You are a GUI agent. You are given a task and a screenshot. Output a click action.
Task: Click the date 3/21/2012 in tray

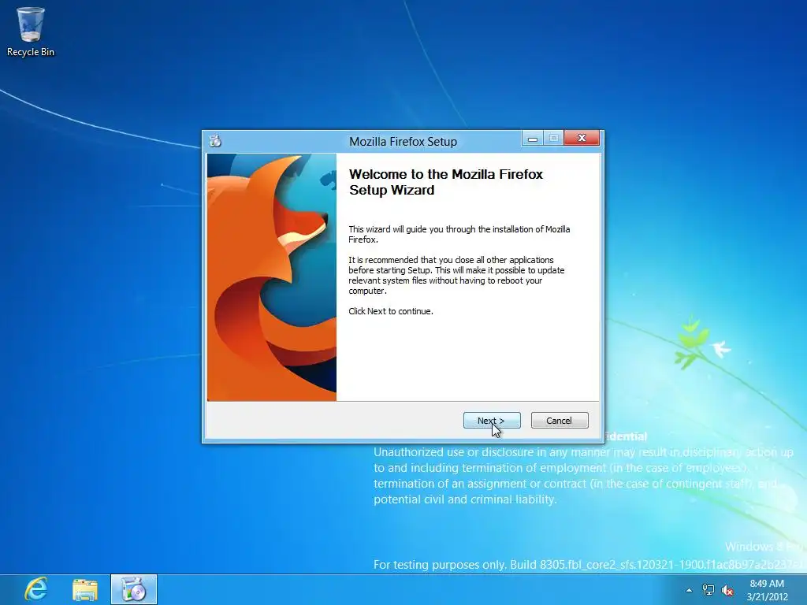767,597
